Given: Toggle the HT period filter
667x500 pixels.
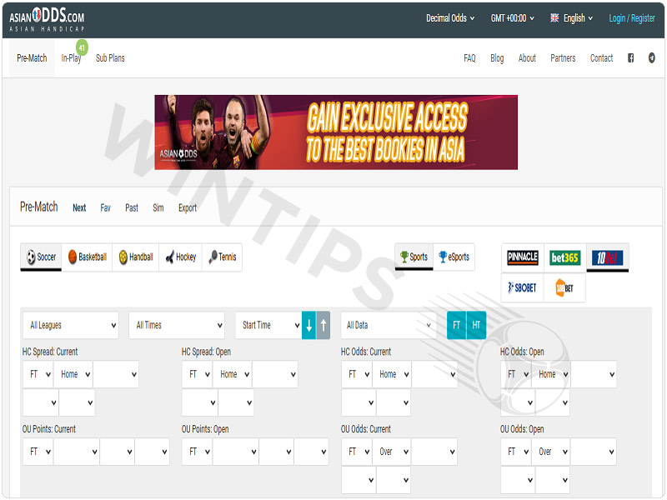Looking at the screenshot, I should [x=476, y=325].
